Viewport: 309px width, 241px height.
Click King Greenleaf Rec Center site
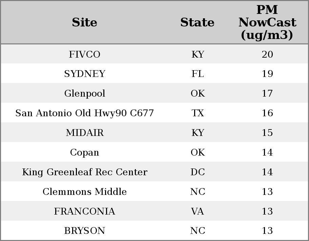tap(85, 172)
